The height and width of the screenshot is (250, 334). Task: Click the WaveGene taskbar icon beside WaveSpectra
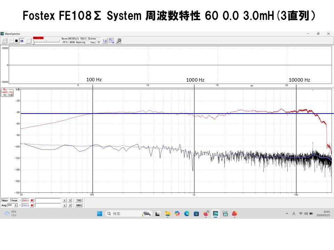[x=225, y=214]
